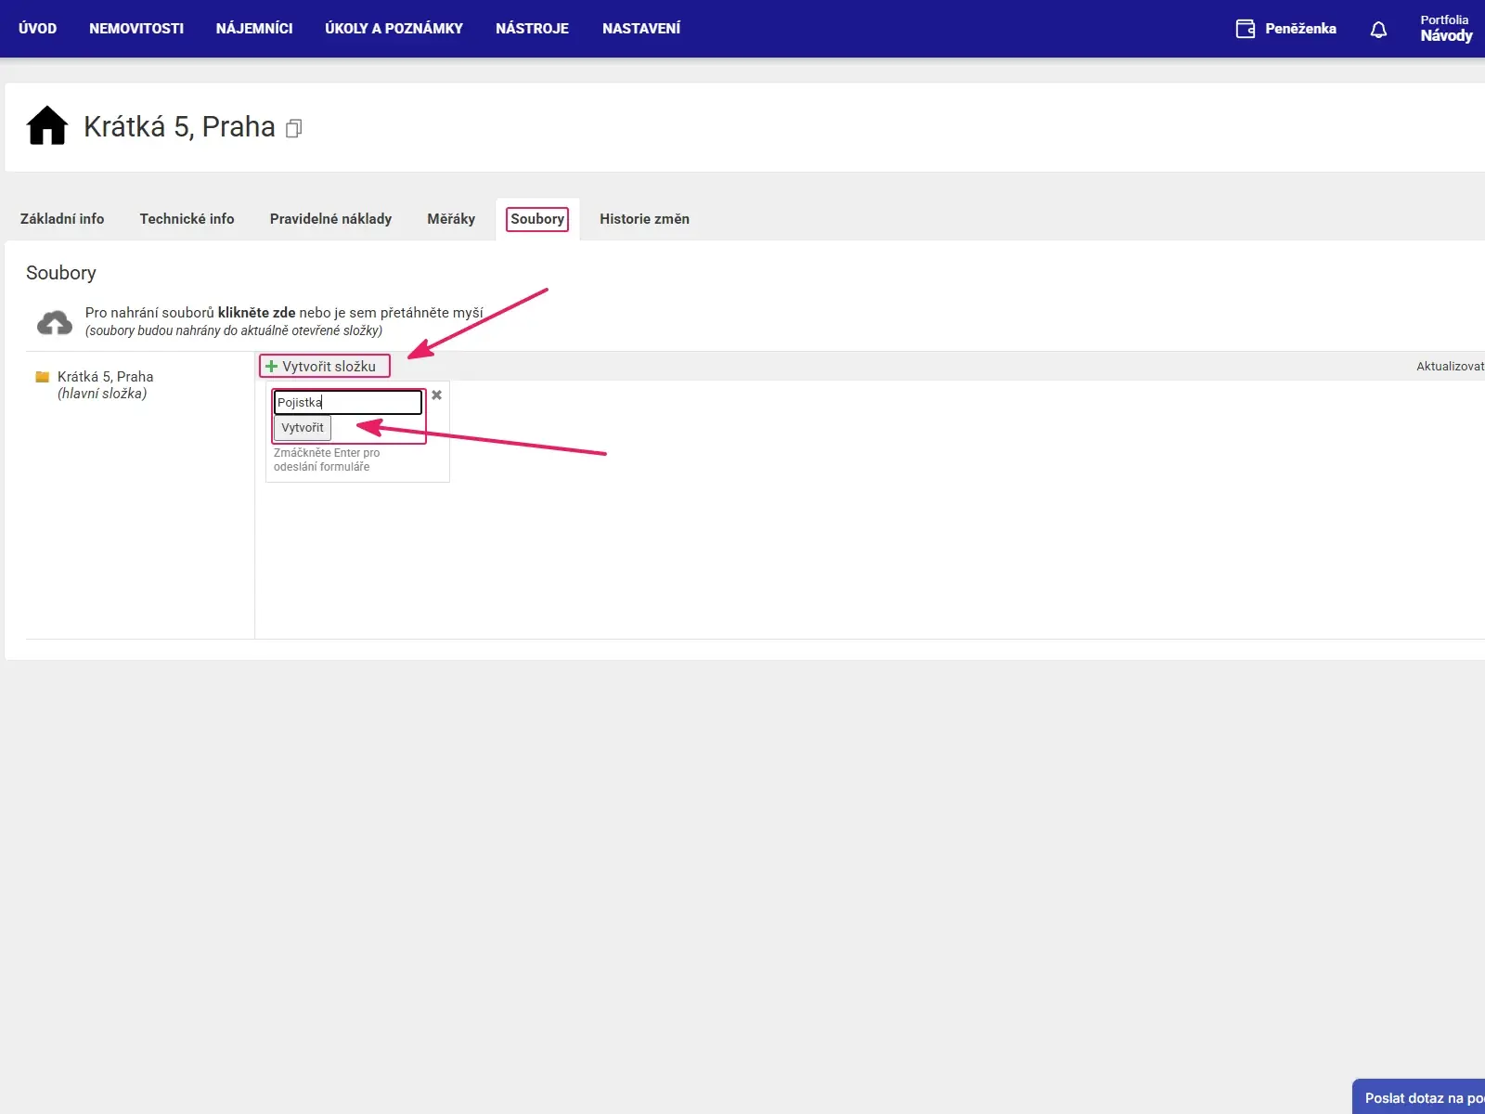1485x1114 pixels.
Task: Click the bold 'klikněte zde' upload link
Action: tap(256, 313)
